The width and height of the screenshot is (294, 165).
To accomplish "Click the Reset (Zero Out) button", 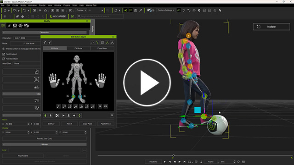I will click(x=45, y=138).
